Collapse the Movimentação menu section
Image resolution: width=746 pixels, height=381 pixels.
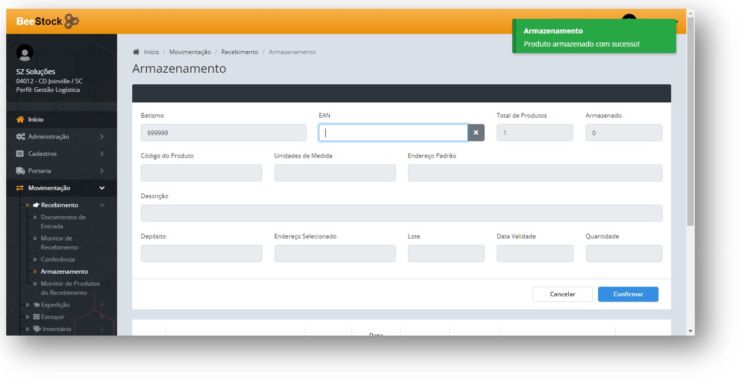(102, 188)
